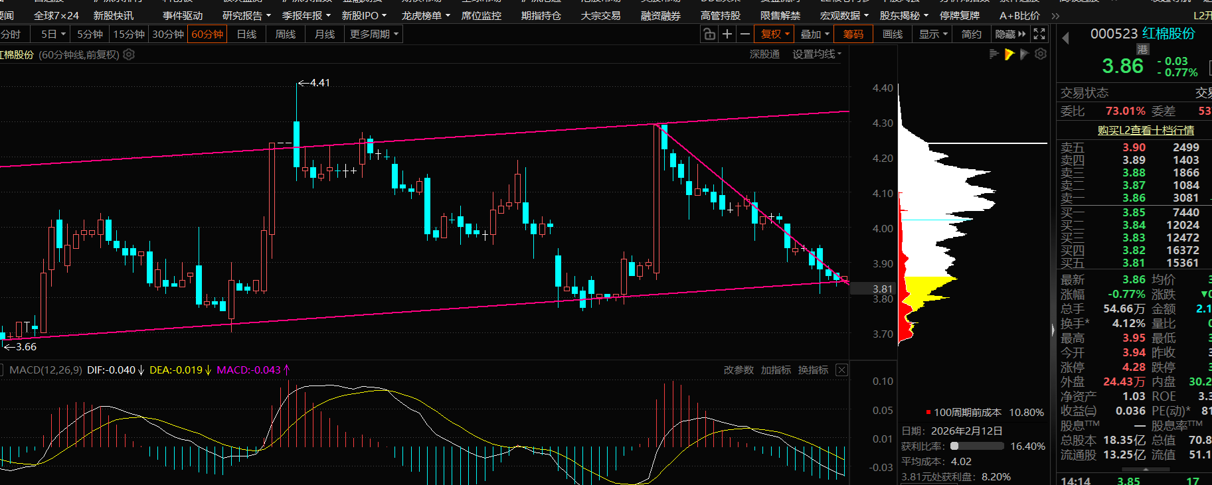Screen dimensions: 1212x485
Task: Select the active 60分钟 tab
Action: 207,34
